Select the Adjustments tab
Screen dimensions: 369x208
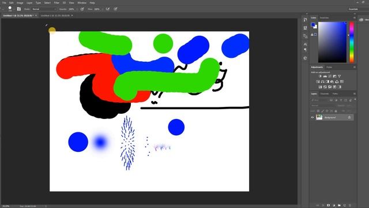coord(317,67)
